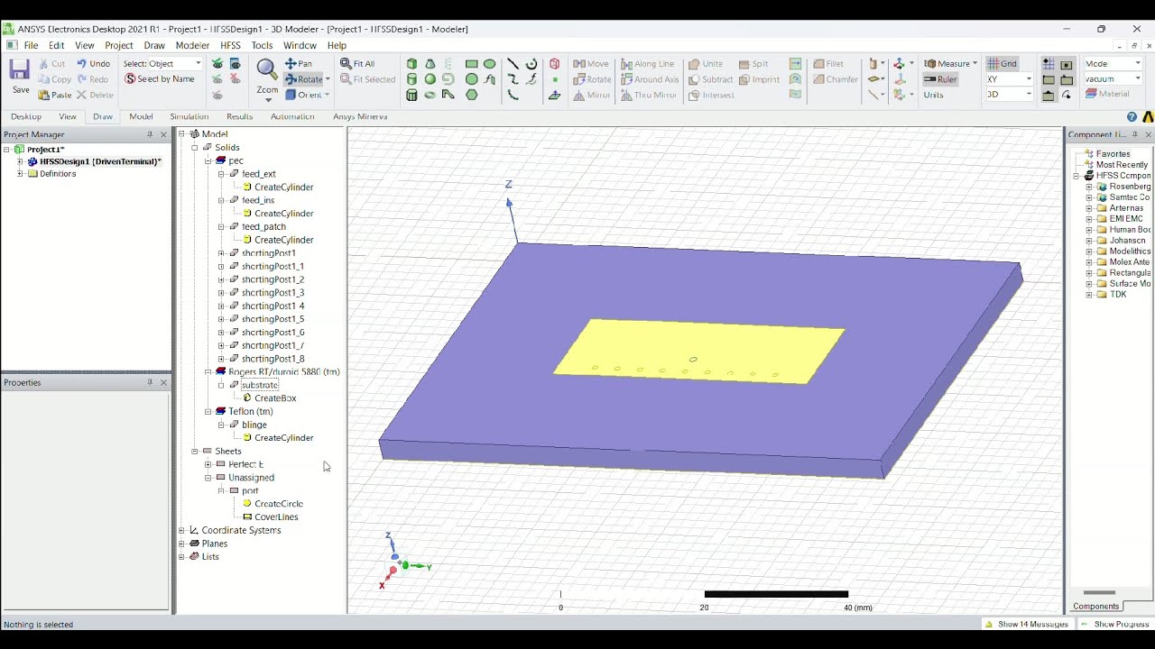The image size is (1155, 649).
Task: Switch to the Simulation ribbon tab
Action: point(189,116)
